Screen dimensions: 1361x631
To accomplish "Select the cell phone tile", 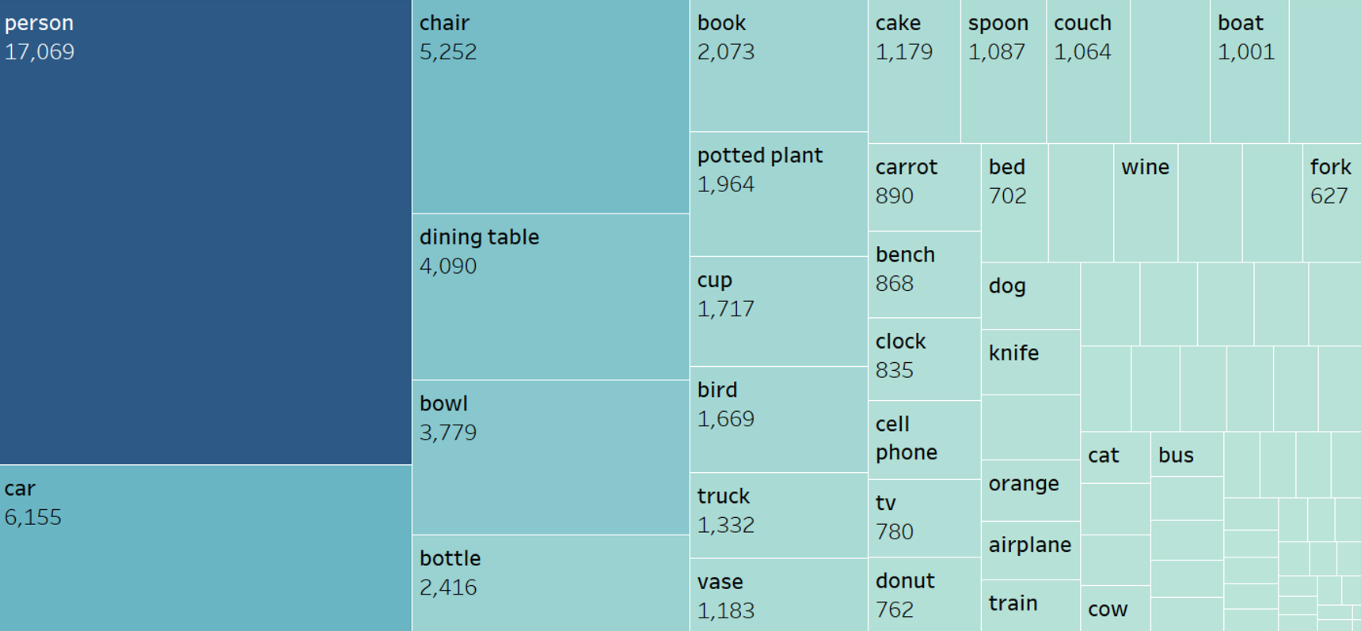I will coord(924,440).
